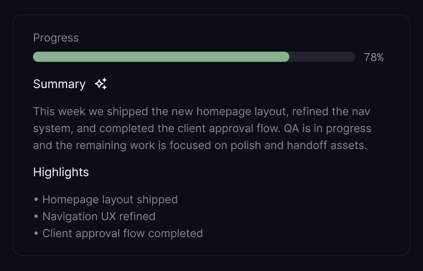This screenshot has width=423, height=271.
Task: Click the bullet point before Homepage layout shipped
Action: click(x=36, y=199)
